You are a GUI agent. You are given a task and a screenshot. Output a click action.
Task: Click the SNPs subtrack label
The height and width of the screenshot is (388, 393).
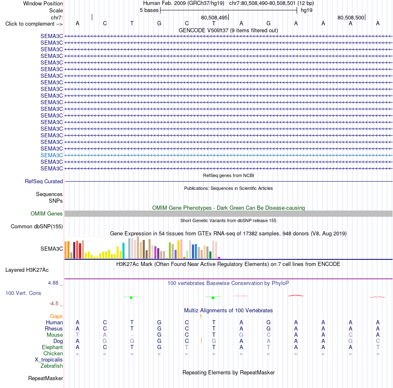point(56,201)
